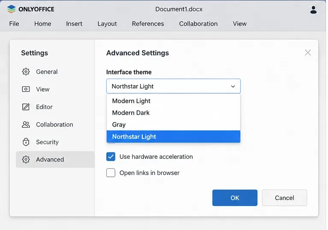Choose Modern Dark theme option

click(x=173, y=113)
